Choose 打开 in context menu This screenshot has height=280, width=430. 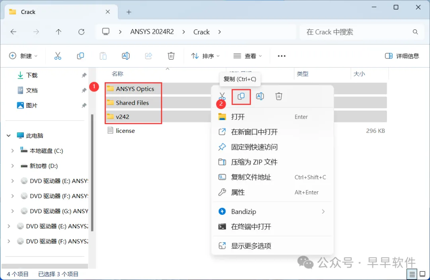(273, 117)
